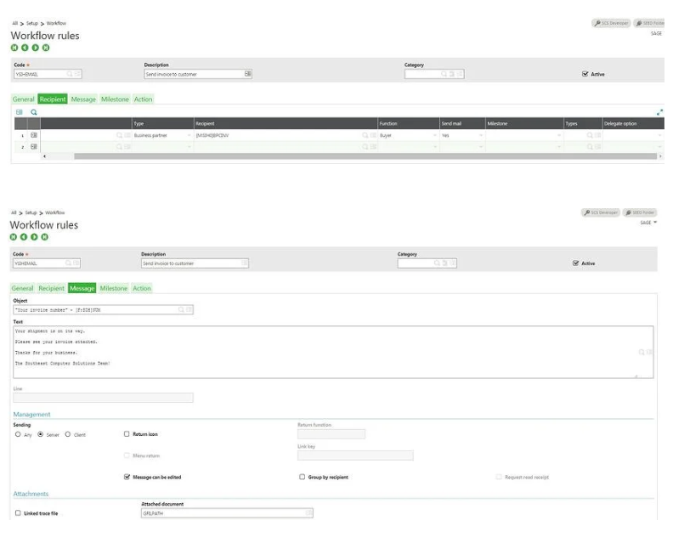
Task: Select the Client sending radio button
Action: click(68, 434)
